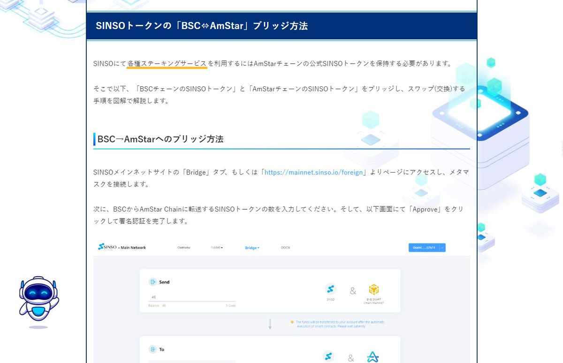Click the paragraph starting 次に、BSCからAmStar Chain
563x363 pixels.
[x=278, y=215]
